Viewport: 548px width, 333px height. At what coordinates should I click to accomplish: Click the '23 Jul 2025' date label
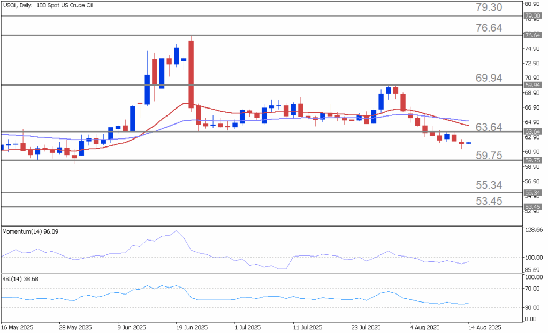366,328
